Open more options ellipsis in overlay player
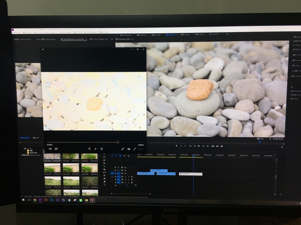Viewport: 301px width, 225px height. click(141, 149)
